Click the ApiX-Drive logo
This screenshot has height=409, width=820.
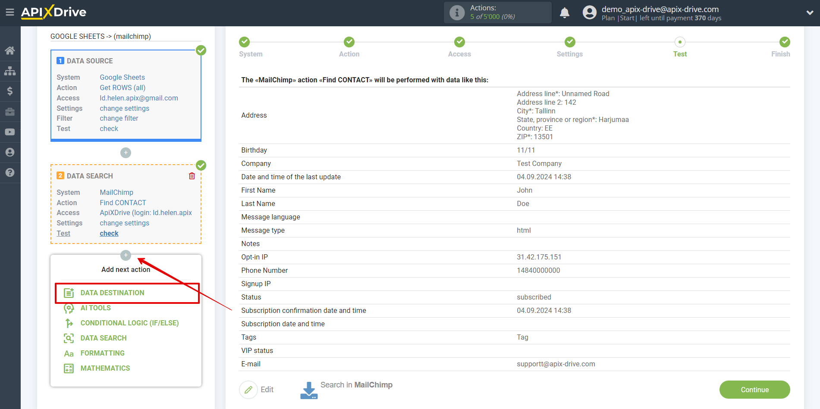click(53, 12)
